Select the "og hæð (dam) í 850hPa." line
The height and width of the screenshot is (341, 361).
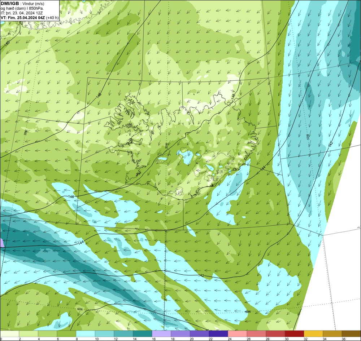22,8
